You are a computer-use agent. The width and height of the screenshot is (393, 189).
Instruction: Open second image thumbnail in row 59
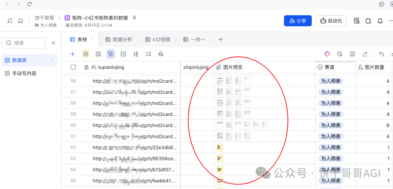229,114
